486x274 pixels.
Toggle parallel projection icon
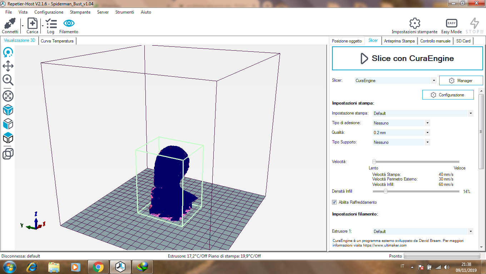click(x=8, y=154)
